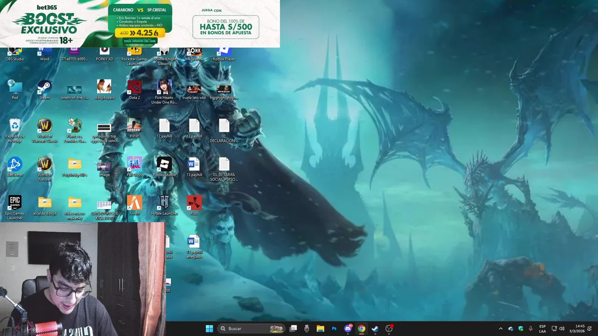The image size is (598, 336).
Task: Open the PolyBridgeGIFs folder
Action: pos(74,167)
